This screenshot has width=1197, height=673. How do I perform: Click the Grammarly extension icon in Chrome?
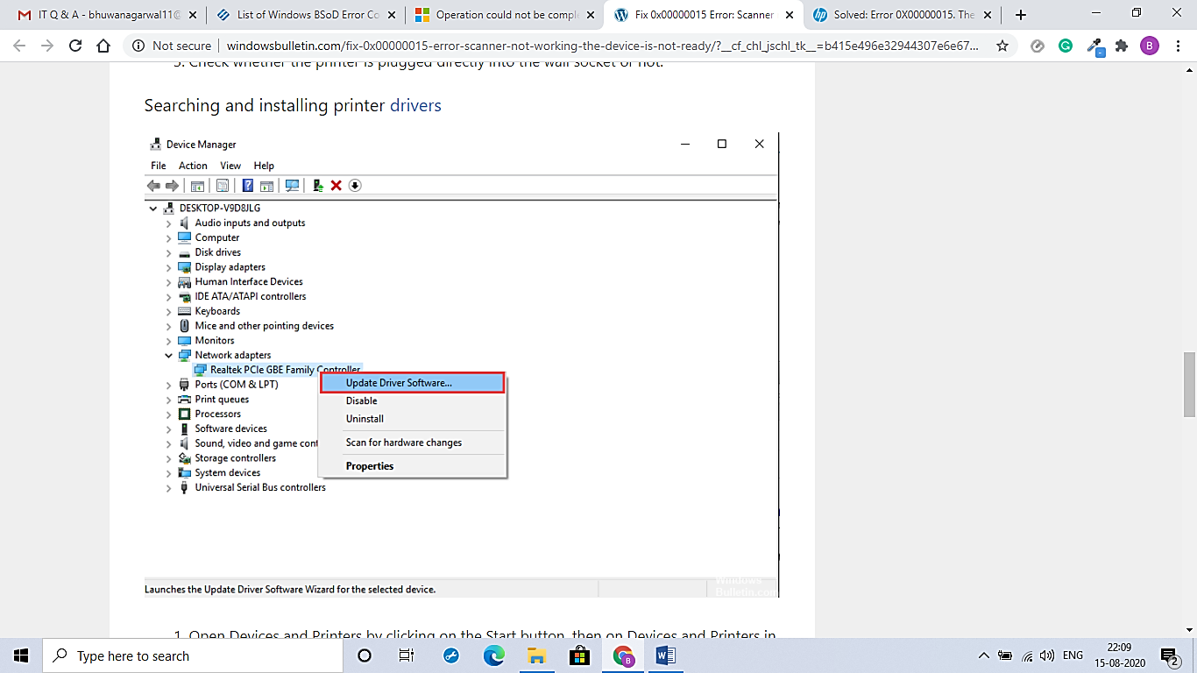coord(1066,45)
